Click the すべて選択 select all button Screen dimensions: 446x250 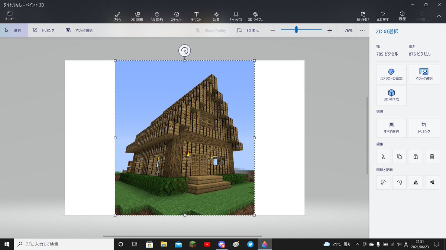coord(391,128)
